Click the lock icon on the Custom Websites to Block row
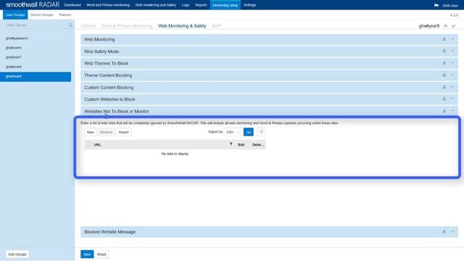The width and height of the screenshot is (464, 261). pos(444,99)
